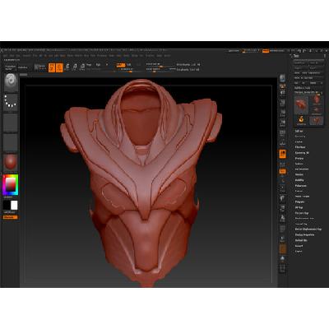Open the Tool palette header
The width and height of the screenshot is (329, 329).
(x=296, y=56)
